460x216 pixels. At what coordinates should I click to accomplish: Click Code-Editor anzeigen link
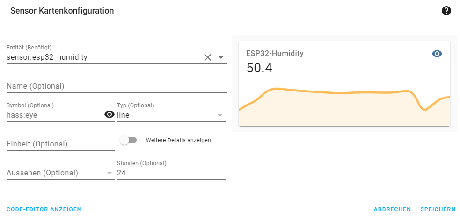(44, 209)
